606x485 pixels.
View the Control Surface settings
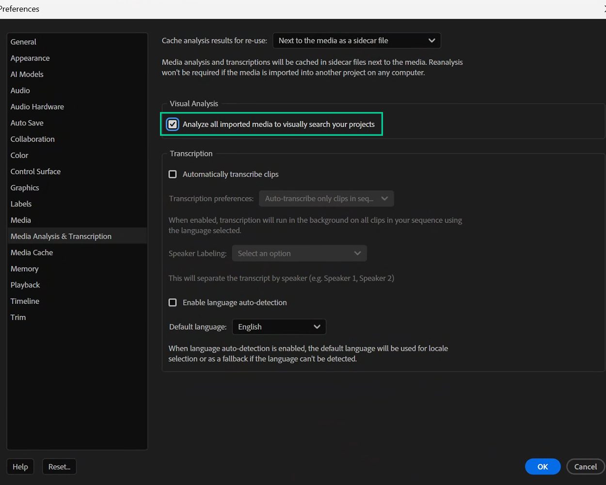point(35,171)
